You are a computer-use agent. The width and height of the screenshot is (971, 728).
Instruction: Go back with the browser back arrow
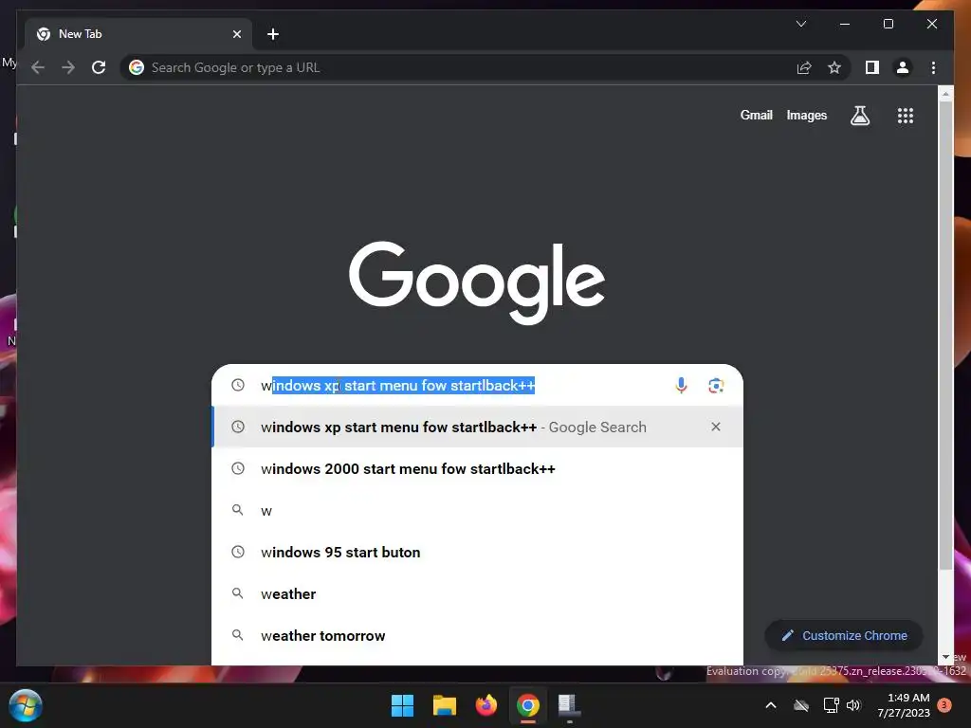pyautogui.click(x=38, y=67)
